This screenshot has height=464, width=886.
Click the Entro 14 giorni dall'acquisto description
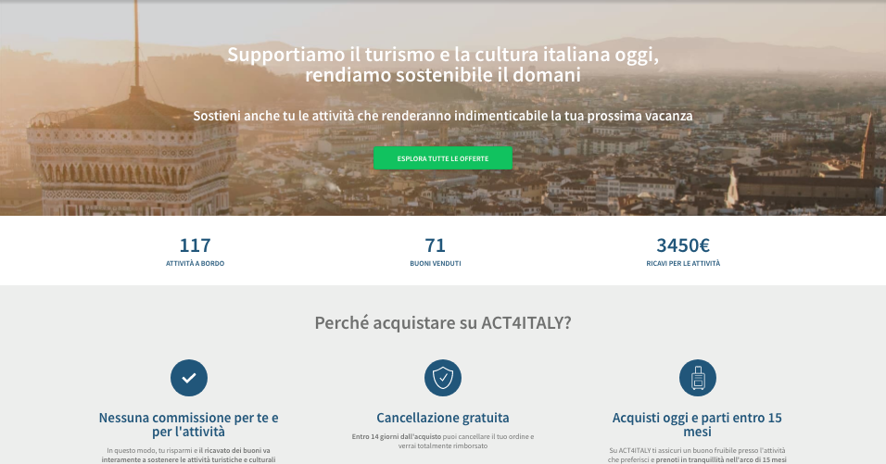pyautogui.click(x=443, y=441)
